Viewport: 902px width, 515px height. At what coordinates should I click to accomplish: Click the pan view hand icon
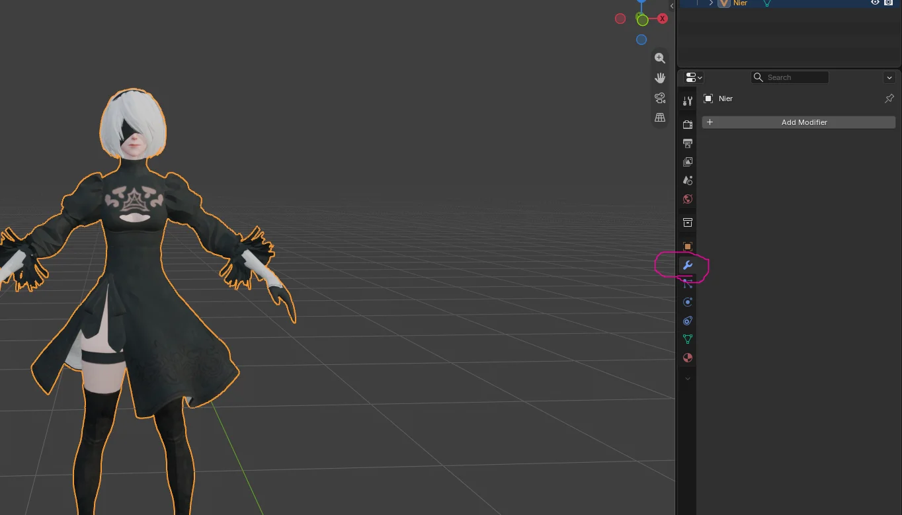[660, 78]
